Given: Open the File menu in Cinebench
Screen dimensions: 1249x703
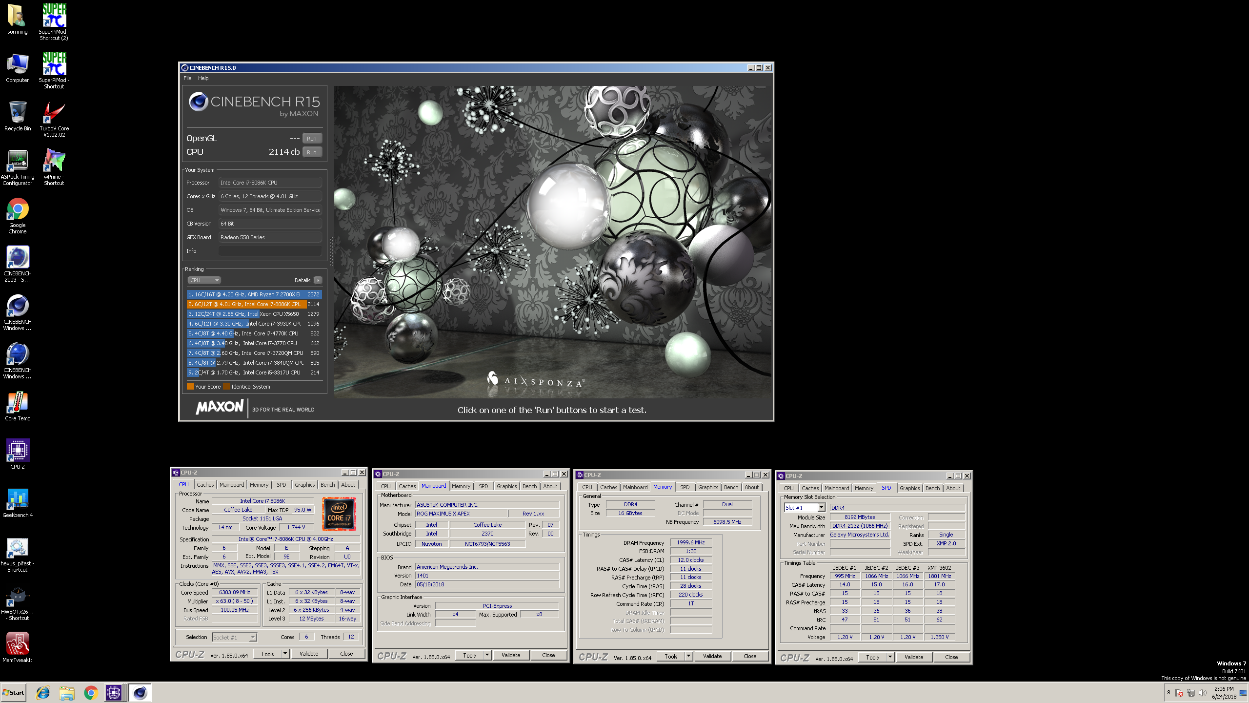Looking at the screenshot, I should [187, 78].
